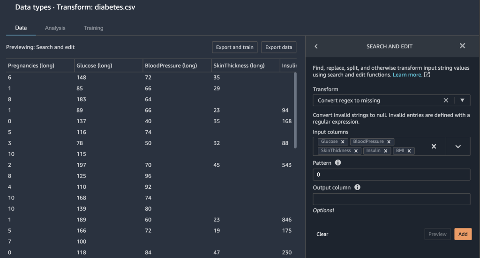The height and width of the screenshot is (258, 480).
Task: Clear all selected input columns
Action: coord(434,147)
